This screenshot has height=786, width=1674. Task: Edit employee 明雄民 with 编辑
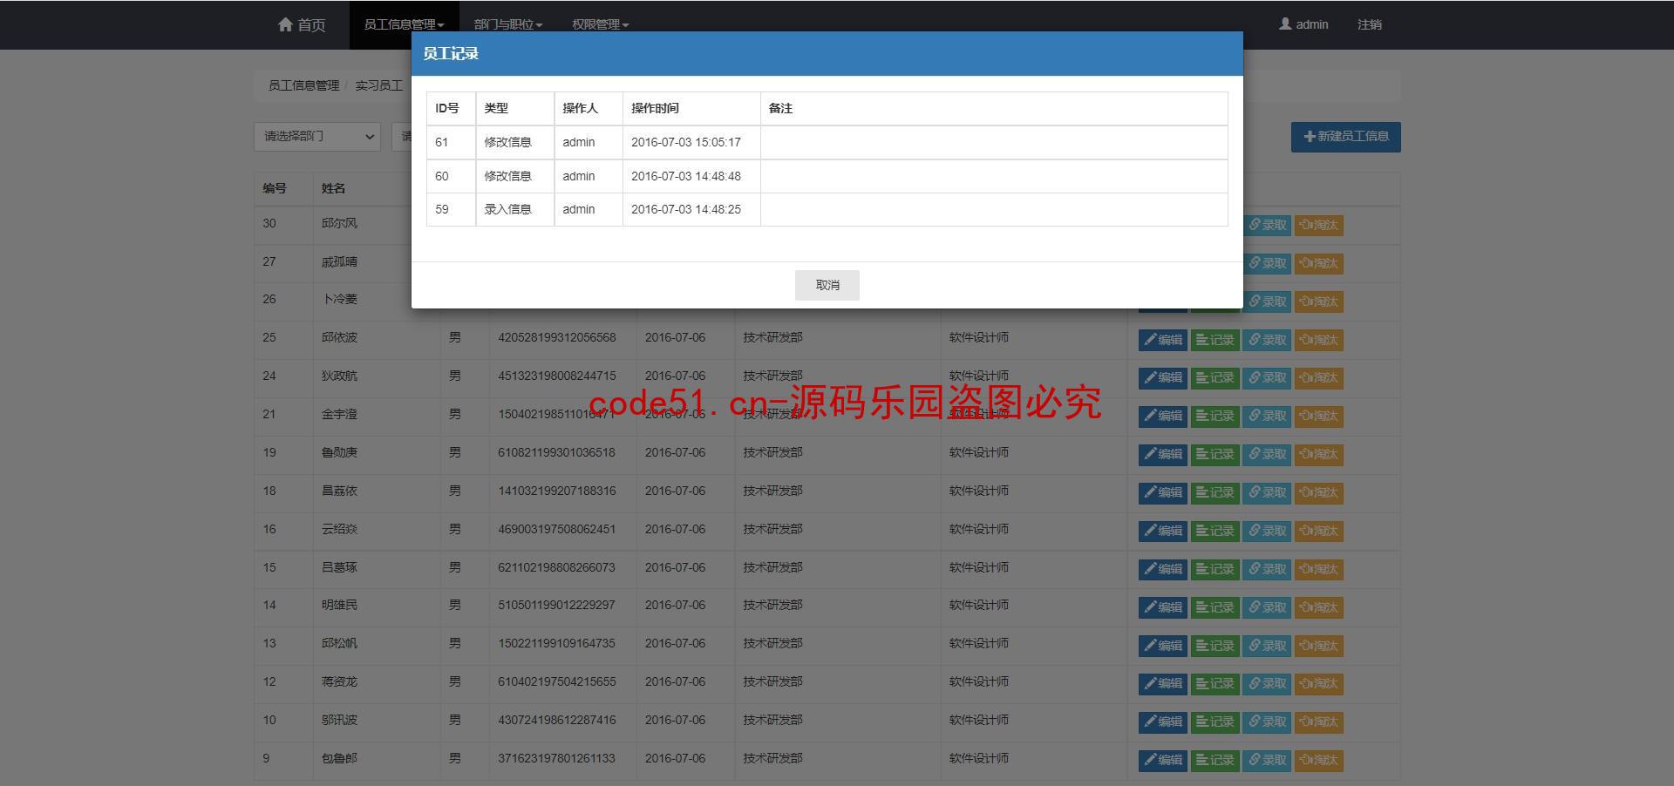1162,607
